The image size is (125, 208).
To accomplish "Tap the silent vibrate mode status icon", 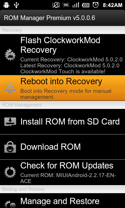I will (x=56, y=5).
